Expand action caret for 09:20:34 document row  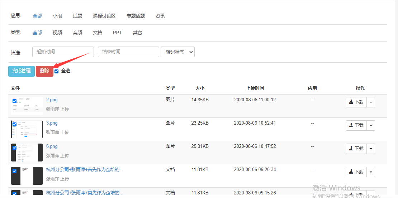point(371,172)
